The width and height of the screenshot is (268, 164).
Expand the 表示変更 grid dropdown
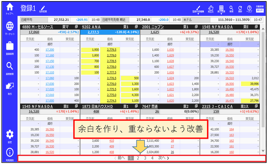click(x=221, y=10)
